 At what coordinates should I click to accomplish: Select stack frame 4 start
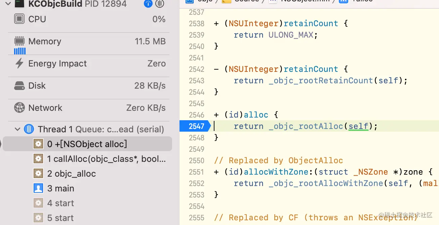87,203
